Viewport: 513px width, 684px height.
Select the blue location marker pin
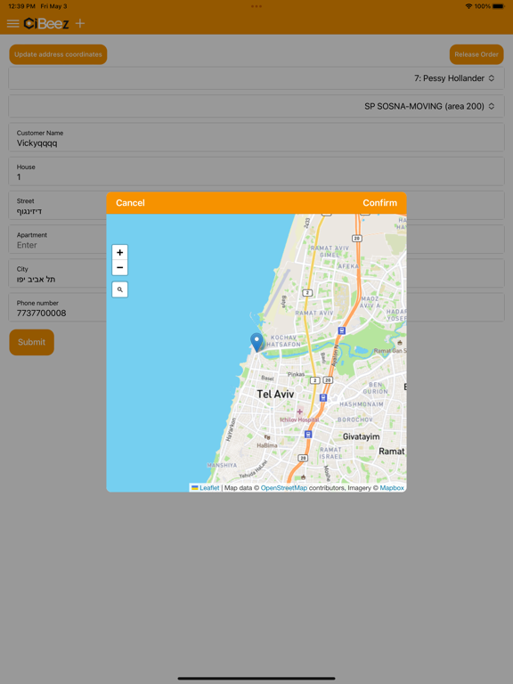pyautogui.click(x=256, y=342)
